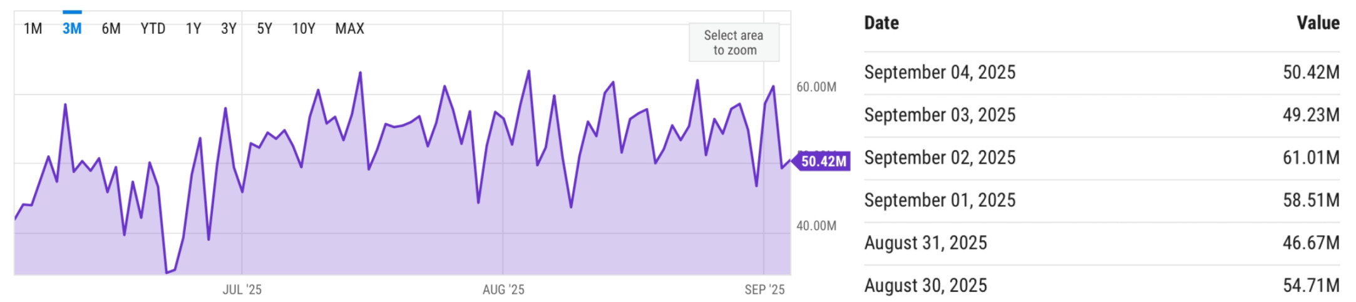The width and height of the screenshot is (1356, 302).
Task: Click the Select area to zoom button
Action: click(x=734, y=43)
